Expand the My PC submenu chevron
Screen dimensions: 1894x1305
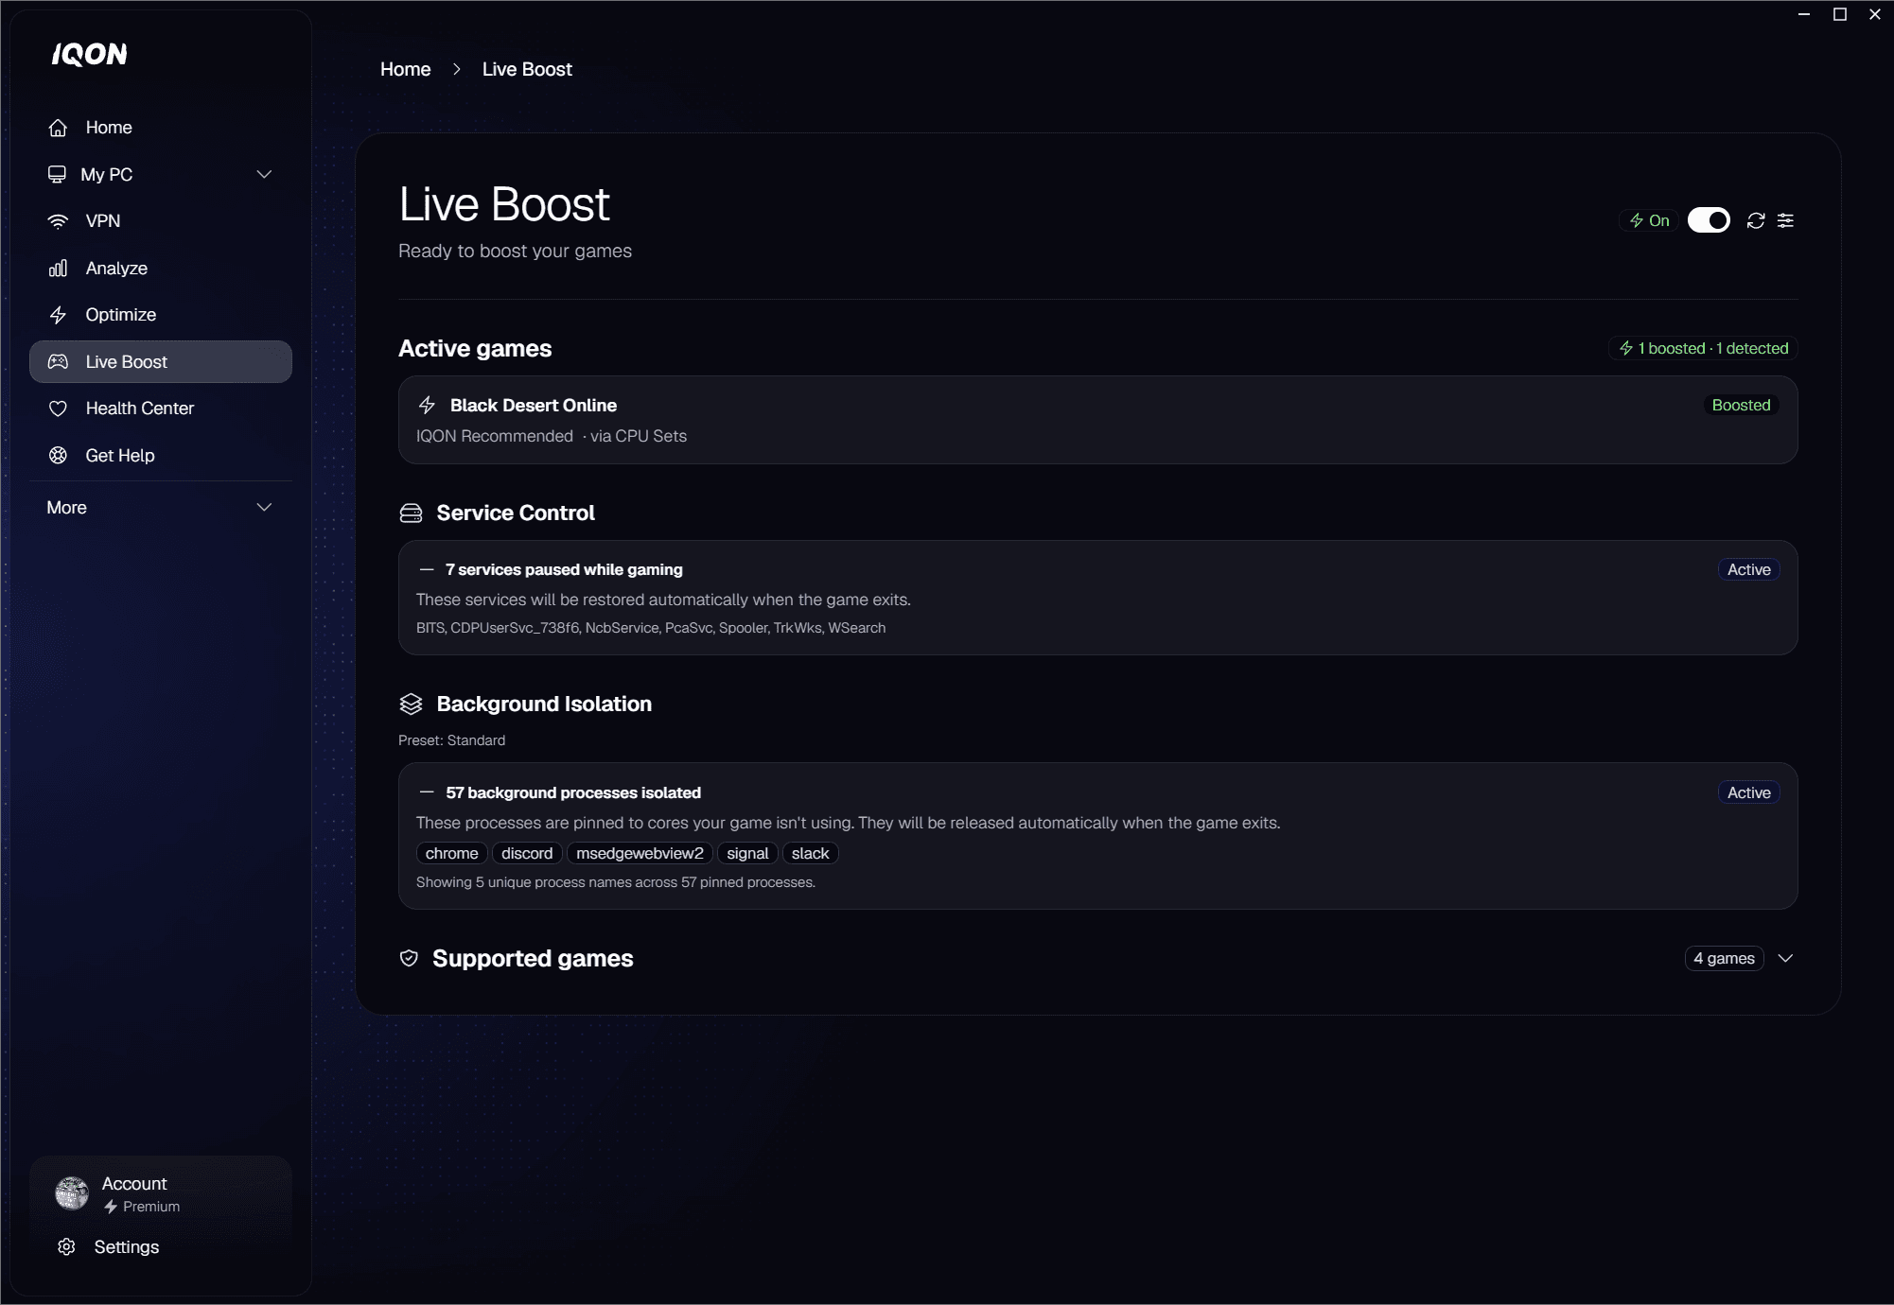tap(264, 174)
